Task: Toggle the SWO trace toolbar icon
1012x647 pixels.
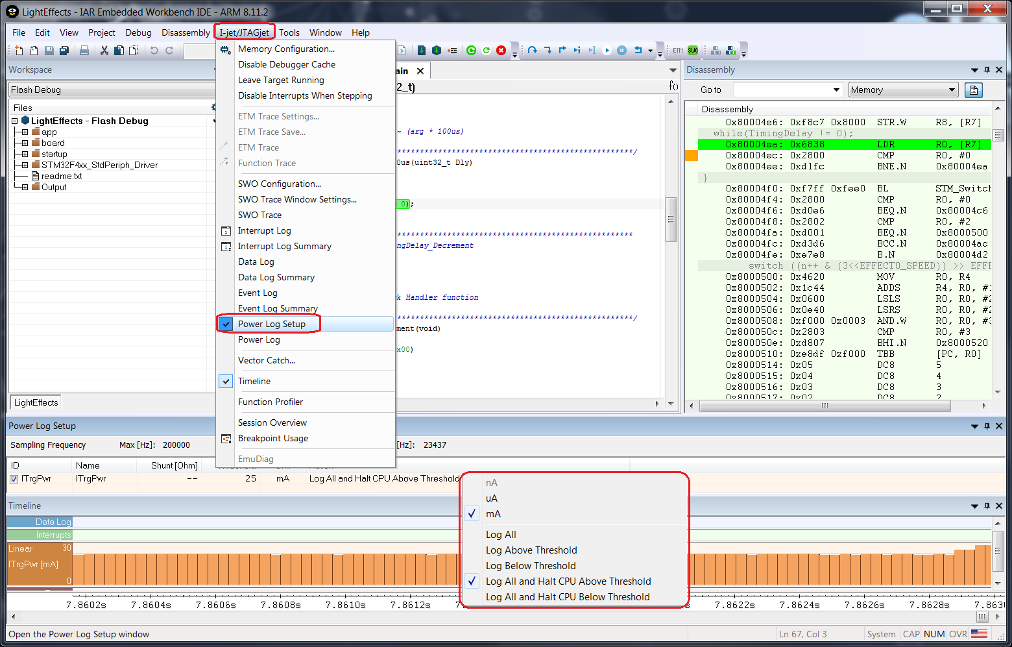Action: coord(693,51)
